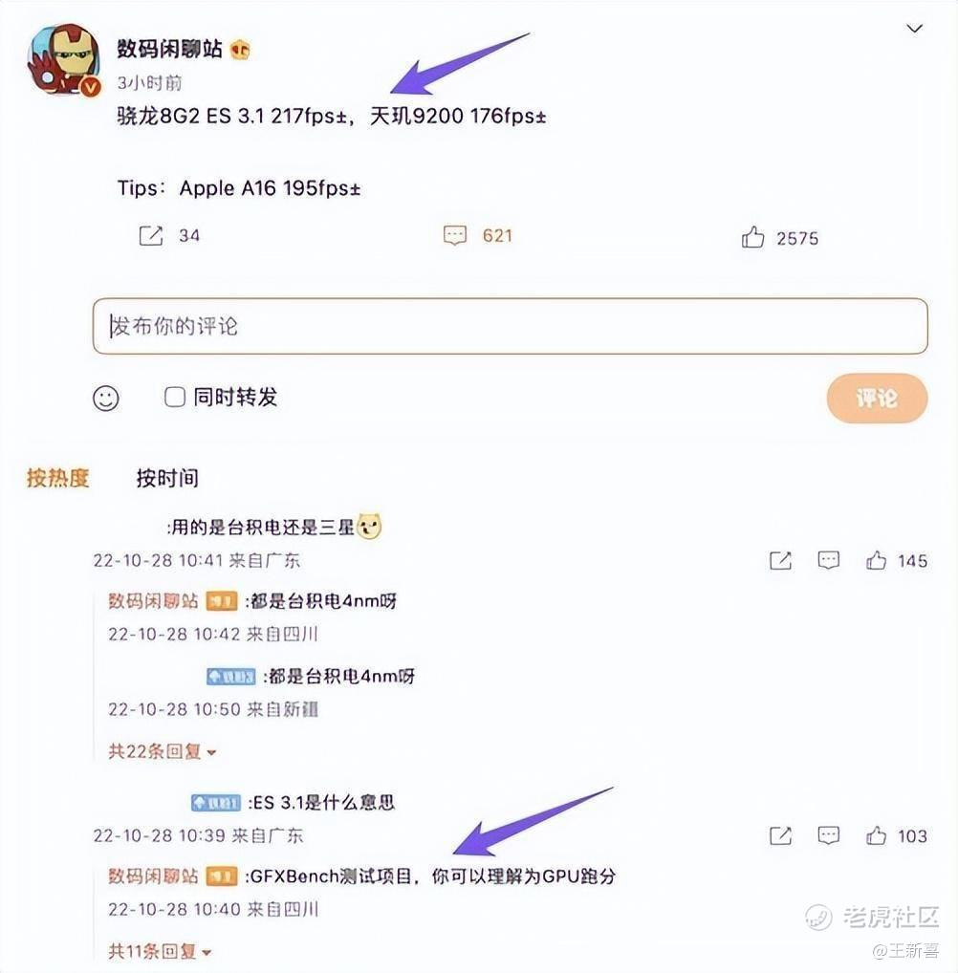Repost the 用的是台积电还是三星 comment
The image size is (958, 973).
780,560
